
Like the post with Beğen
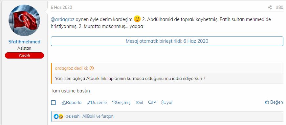pyautogui.click(x=274, y=102)
